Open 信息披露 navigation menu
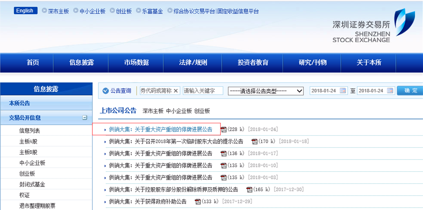This screenshot has width=423, height=210. click(82, 63)
